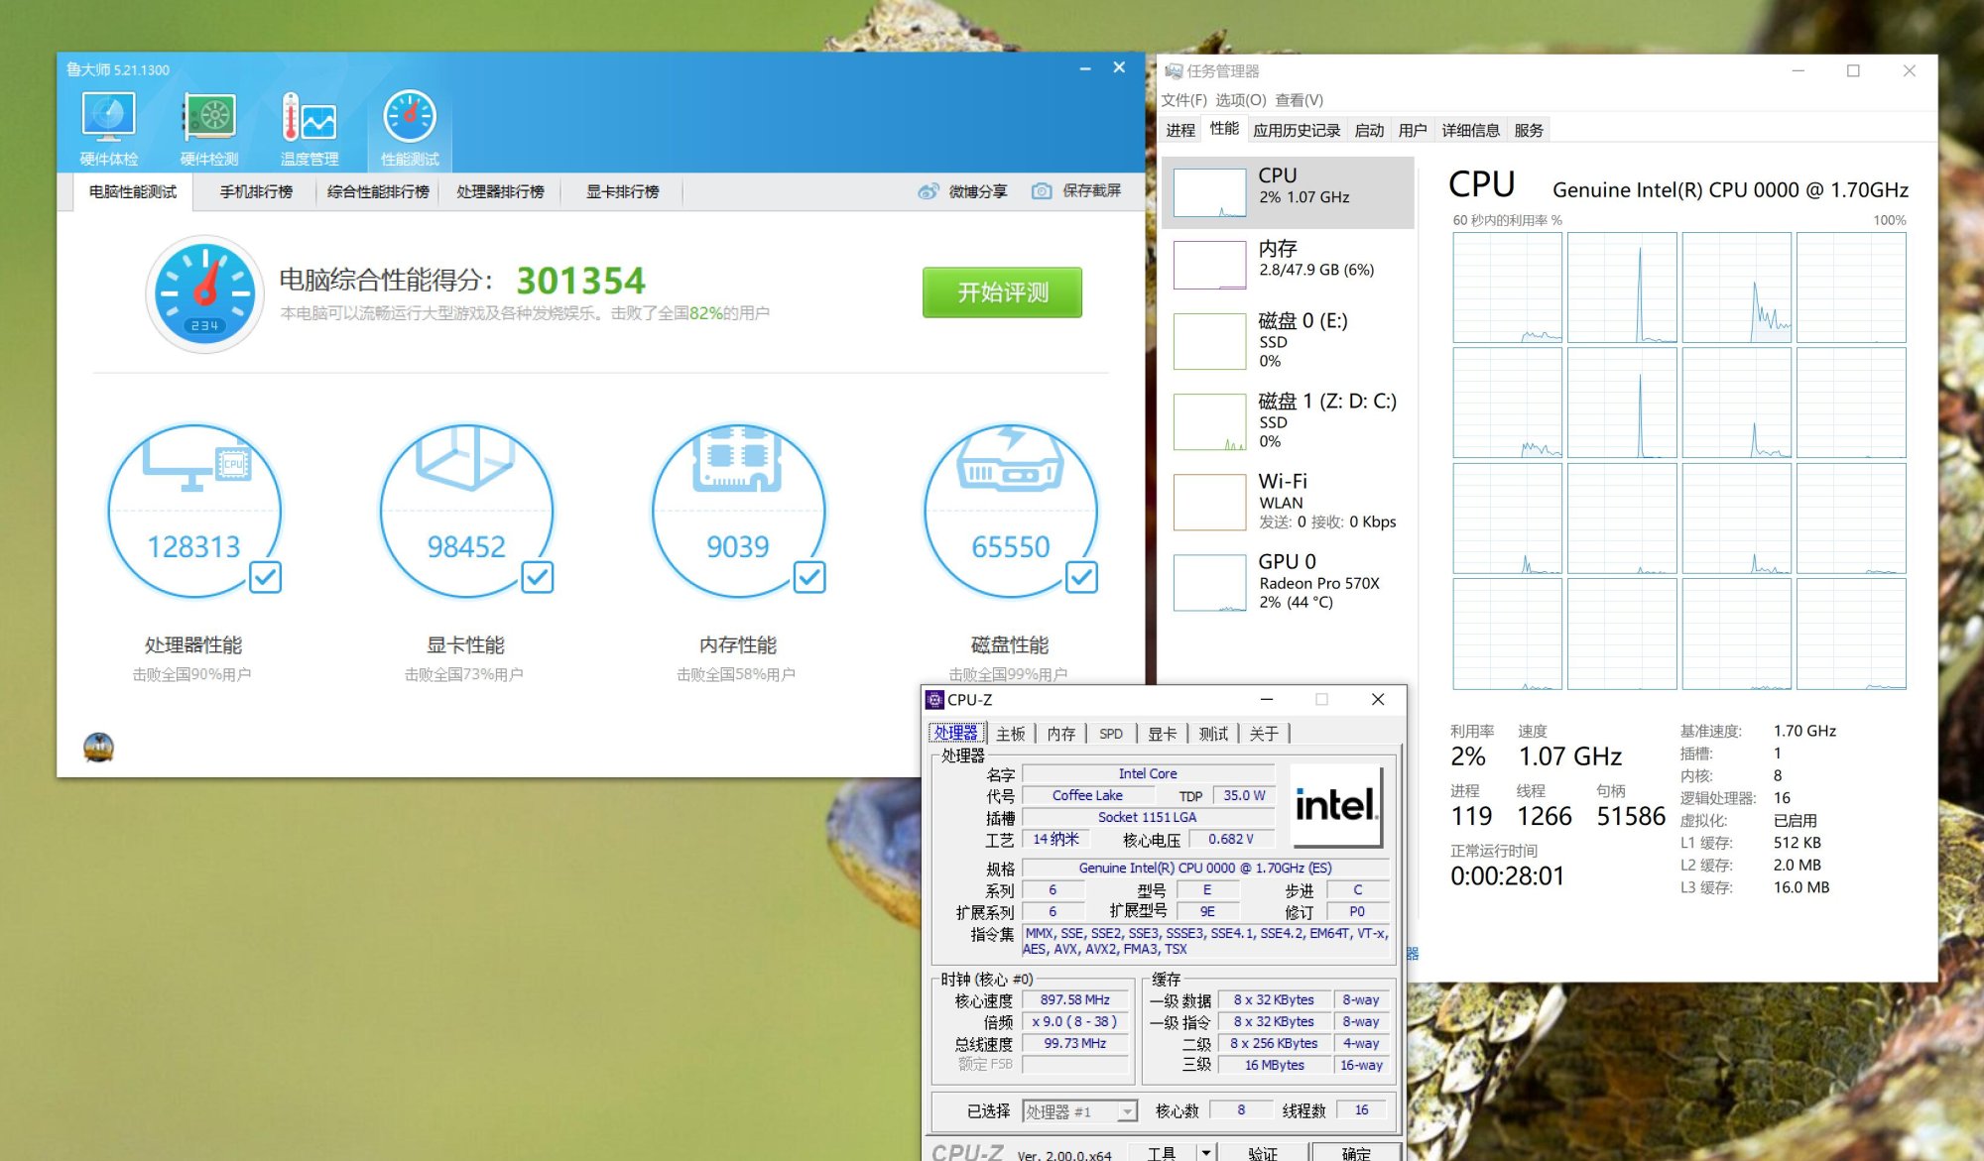The image size is (1984, 1161).
Task: Select the 内存 memory graph thumbnail
Action: 1209,266
